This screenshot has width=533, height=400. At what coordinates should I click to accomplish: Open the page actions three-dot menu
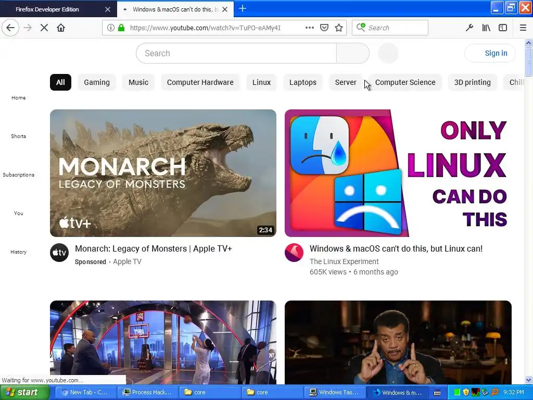pos(310,28)
